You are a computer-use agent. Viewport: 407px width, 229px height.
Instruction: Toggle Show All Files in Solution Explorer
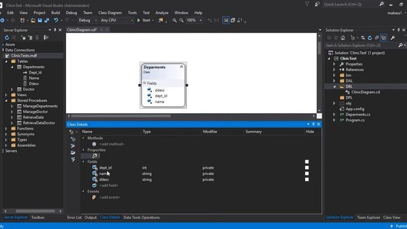383,38
